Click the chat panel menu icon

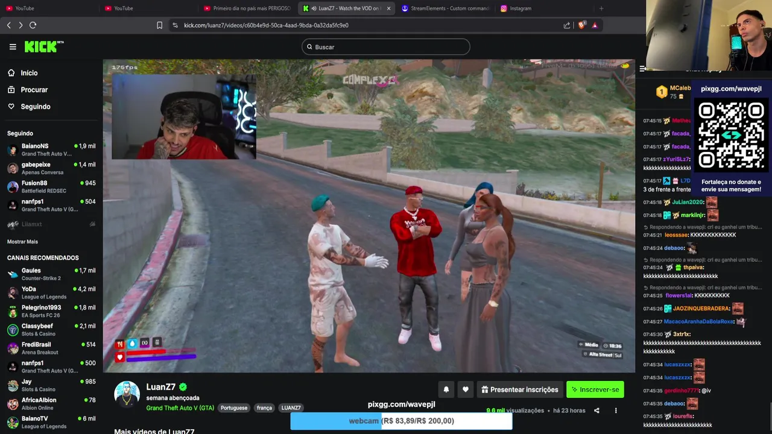point(642,69)
